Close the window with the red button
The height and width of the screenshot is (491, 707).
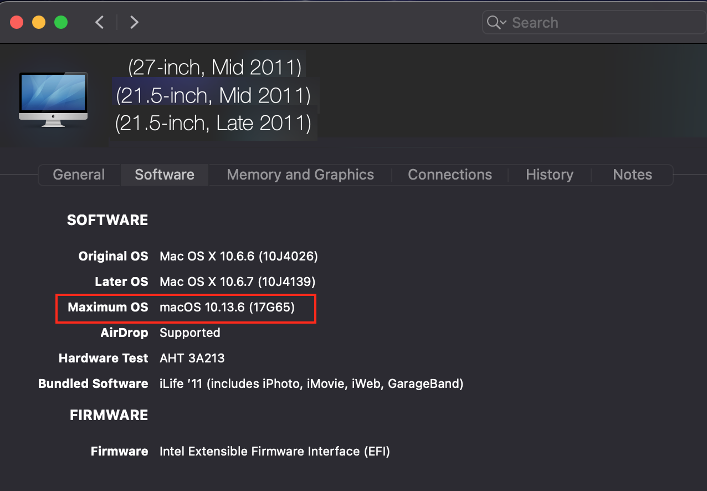(x=17, y=22)
